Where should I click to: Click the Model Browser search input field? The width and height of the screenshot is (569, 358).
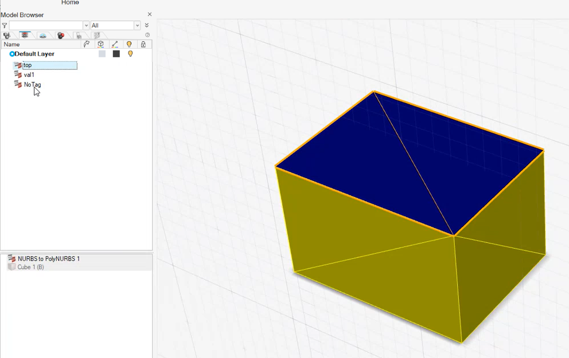[x=46, y=26]
